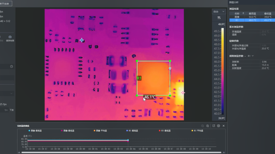Click the pink crosshair max temperature marker
The width and height of the screenshot is (275, 154).
182,93
